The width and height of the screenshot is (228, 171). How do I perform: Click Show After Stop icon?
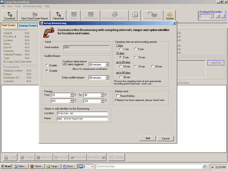pyautogui.click(x=153, y=16)
